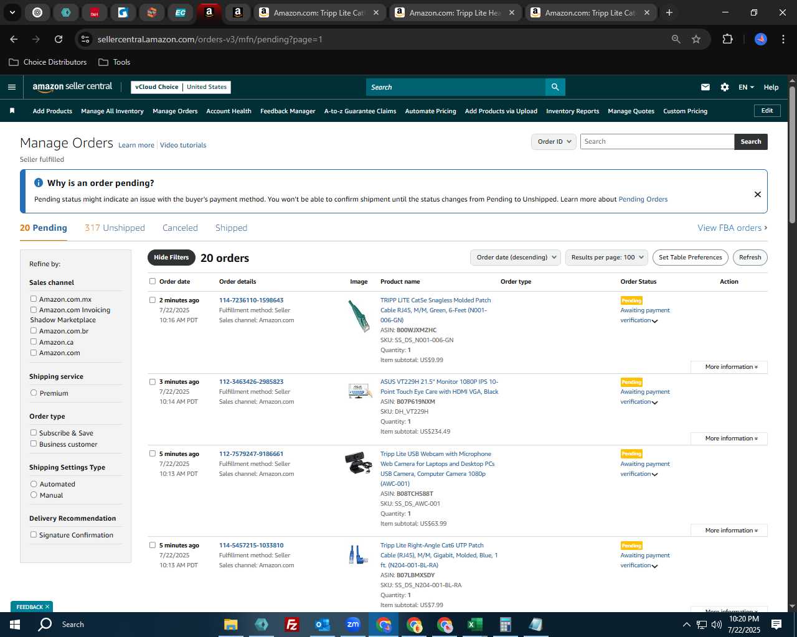Expand pending status for the ASUS monitor order
Screen dimensions: 797x637
(x=654, y=402)
